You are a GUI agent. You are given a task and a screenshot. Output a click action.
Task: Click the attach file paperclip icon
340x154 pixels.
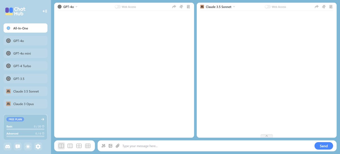[x=118, y=146]
